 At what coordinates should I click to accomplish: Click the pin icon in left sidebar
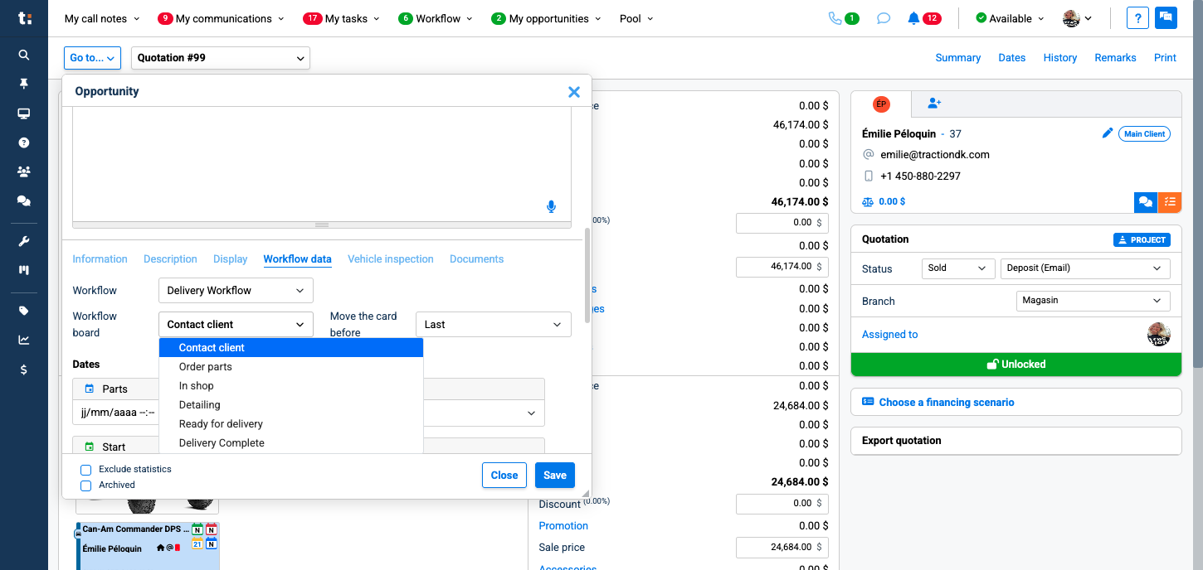[24, 84]
